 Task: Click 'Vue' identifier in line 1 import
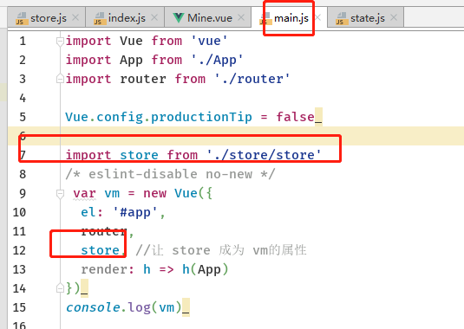pos(131,41)
